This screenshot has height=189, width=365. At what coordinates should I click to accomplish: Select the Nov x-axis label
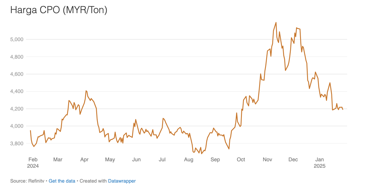267,160
